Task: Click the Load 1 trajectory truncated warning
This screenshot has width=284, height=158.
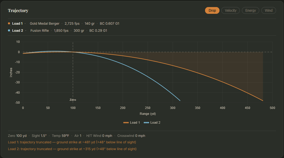Action: click(72, 142)
